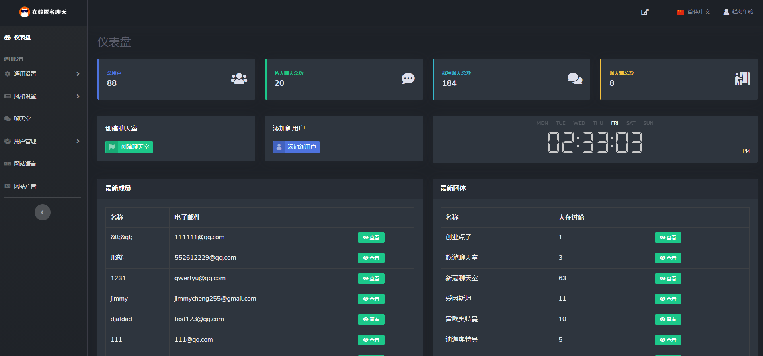Collapse the sidebar with the arrow button
This screenshot has width=763, height=356.
click(x=43, y=212)
